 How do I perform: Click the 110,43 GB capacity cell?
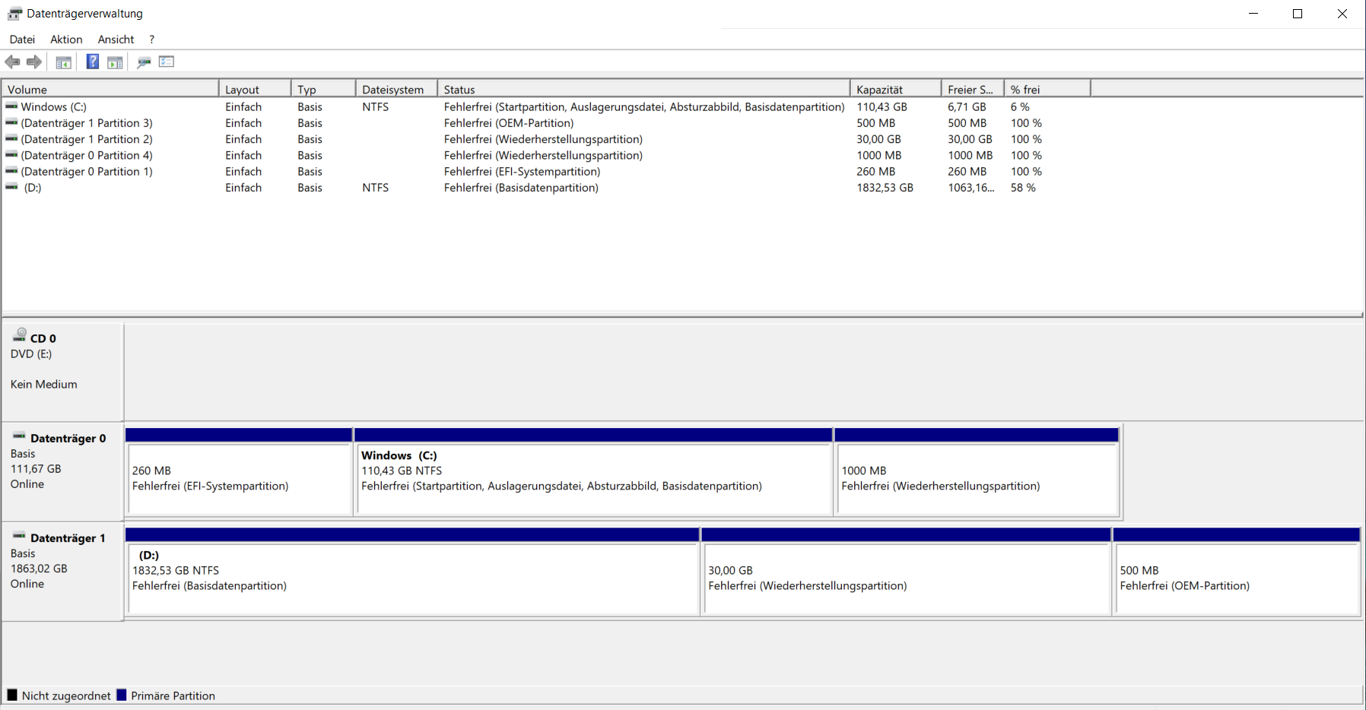882,106
